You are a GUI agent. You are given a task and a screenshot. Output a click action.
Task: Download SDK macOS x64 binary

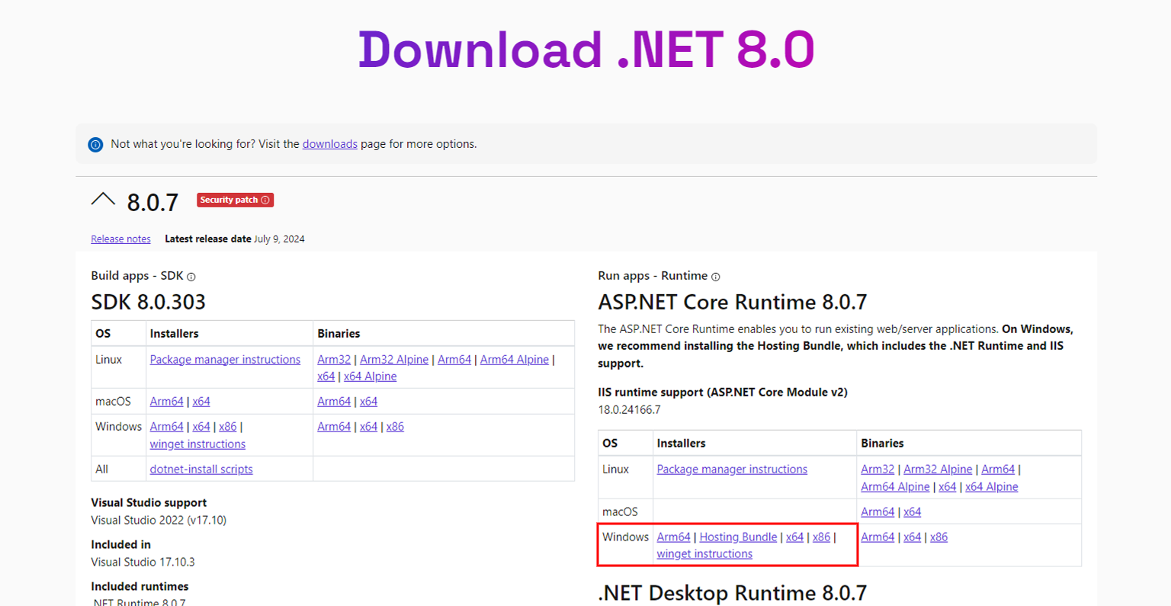[x=368, y=402]
